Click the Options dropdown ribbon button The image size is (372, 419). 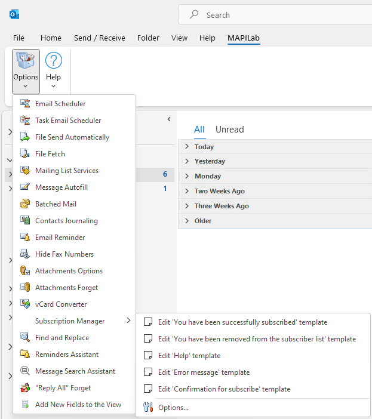[x=26, y=72]
